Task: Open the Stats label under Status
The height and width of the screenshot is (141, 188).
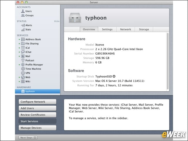Action: click(28, 29)
